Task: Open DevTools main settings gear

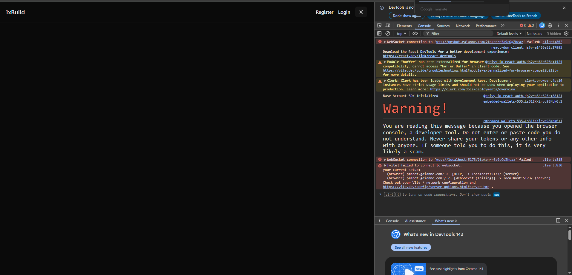Action: [550, 26]
